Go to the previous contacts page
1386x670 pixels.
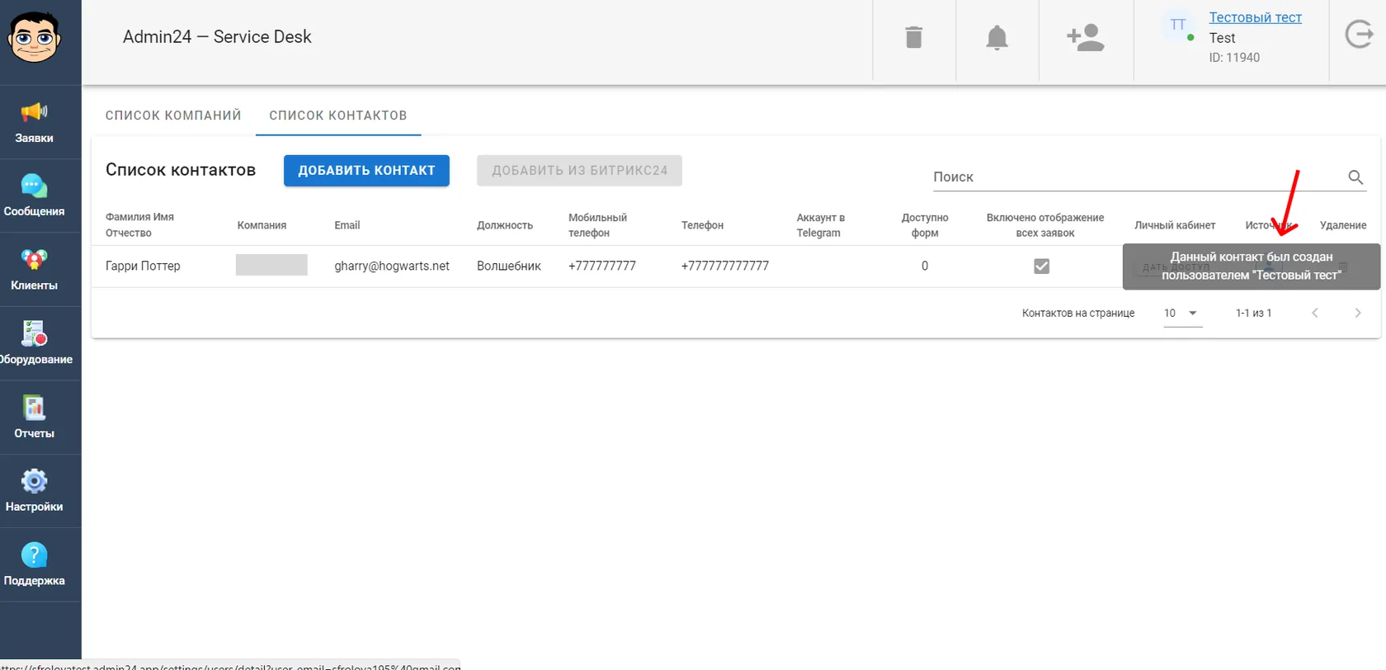[1315, 313]
